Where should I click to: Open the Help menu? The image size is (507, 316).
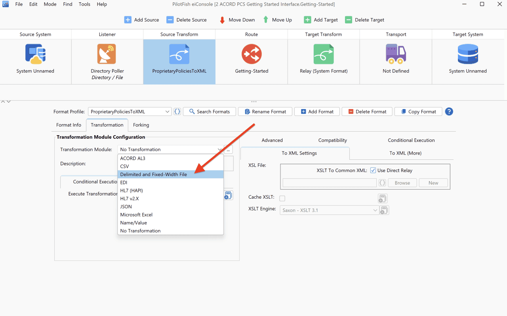coord(102,4)
